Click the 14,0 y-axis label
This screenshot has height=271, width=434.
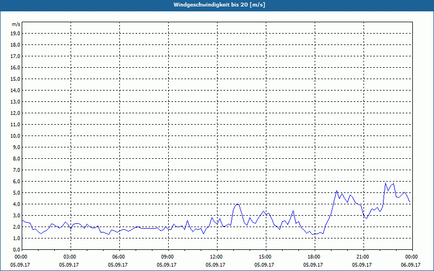coord(15,90)
